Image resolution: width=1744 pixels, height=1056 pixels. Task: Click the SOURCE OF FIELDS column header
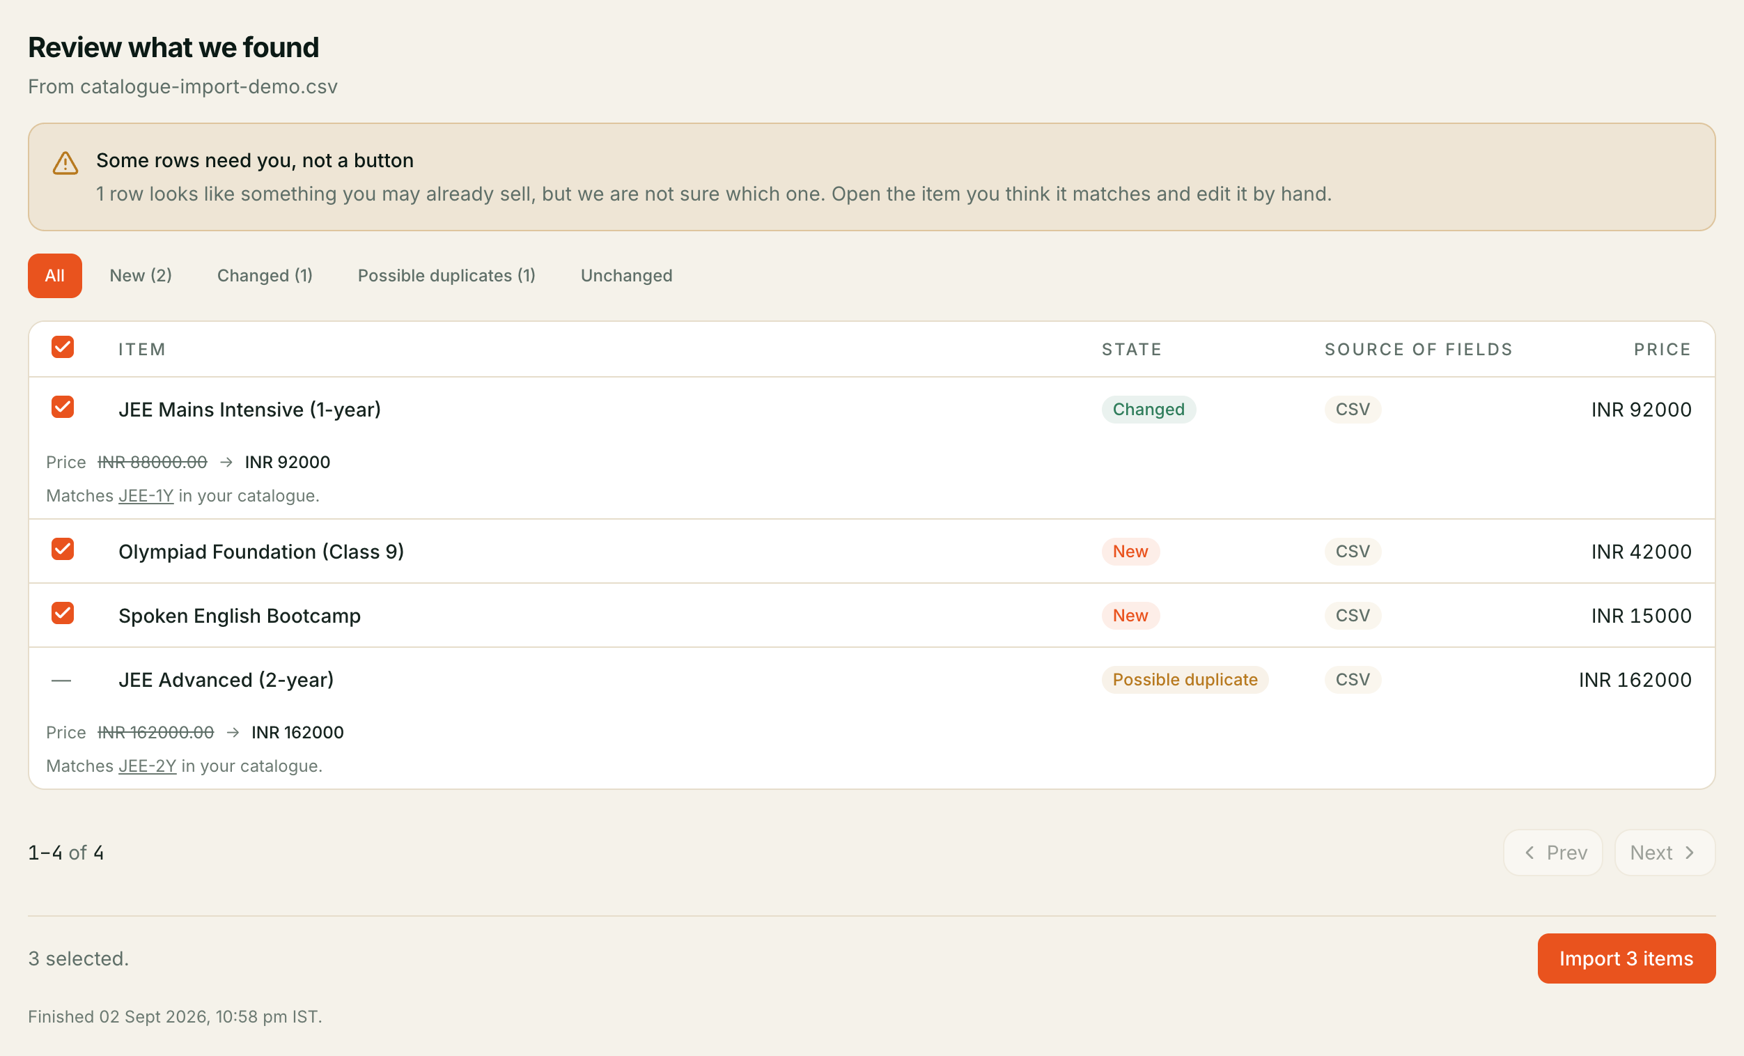pyautogui.click(x=1419, y=349)
